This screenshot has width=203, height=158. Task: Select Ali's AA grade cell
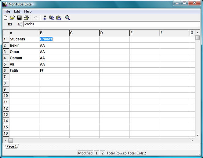pyautogui.click(x=54, y=64)
